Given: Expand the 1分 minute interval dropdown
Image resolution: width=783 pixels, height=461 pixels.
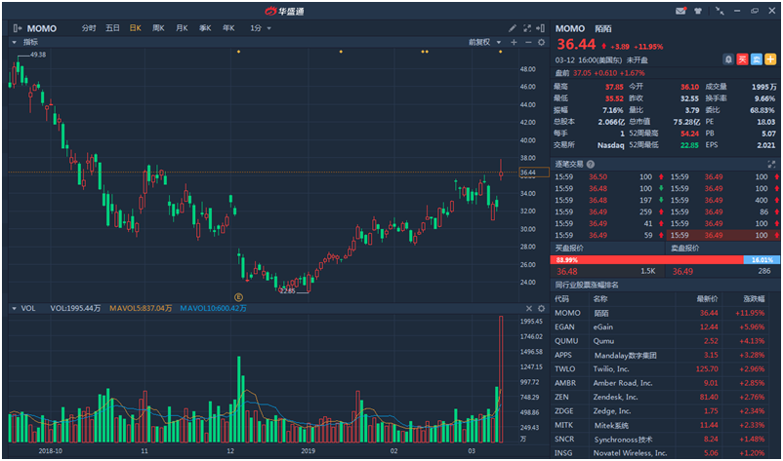Looking at the screenshot, I should point(261,28).
